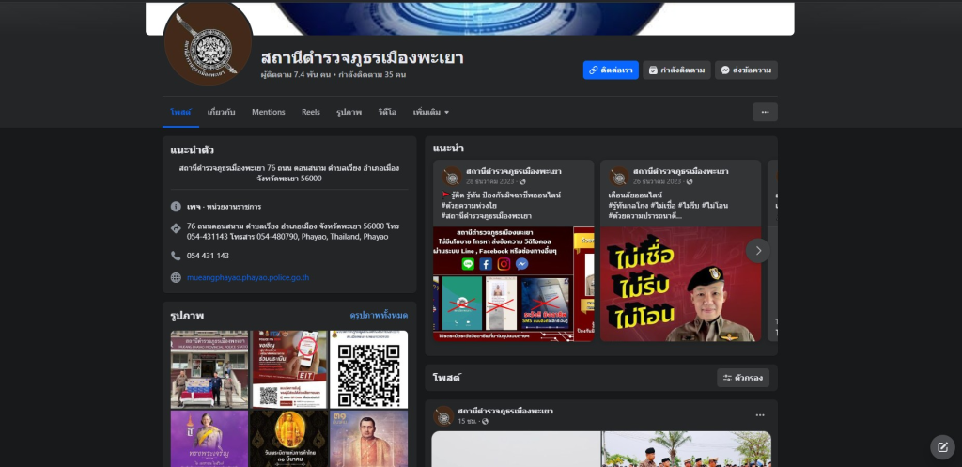
Task: Open the QR code photo thumbnail
Action: pyautogui.click(x=368, y=369)
